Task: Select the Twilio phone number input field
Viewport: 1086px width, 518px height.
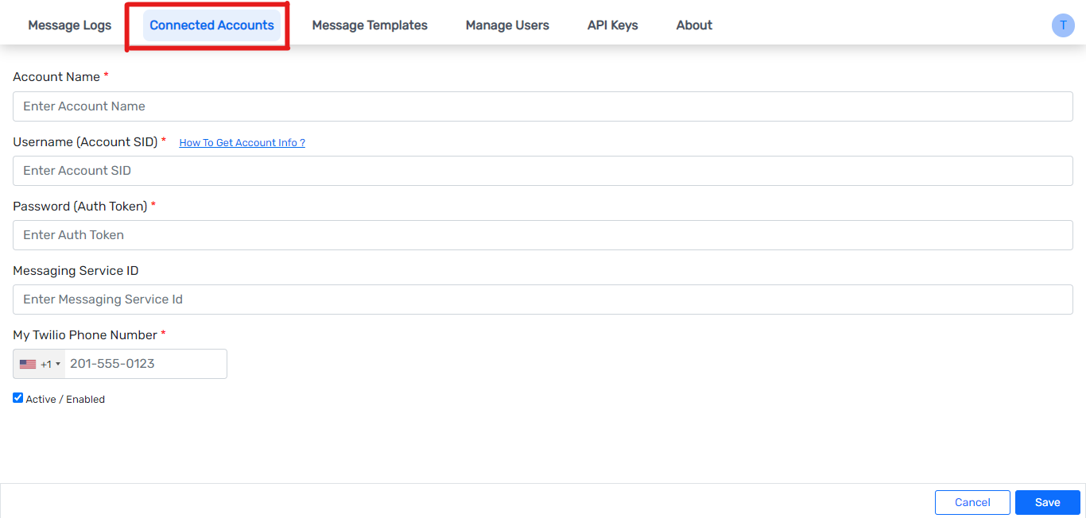Action: [x=146, y=364]
